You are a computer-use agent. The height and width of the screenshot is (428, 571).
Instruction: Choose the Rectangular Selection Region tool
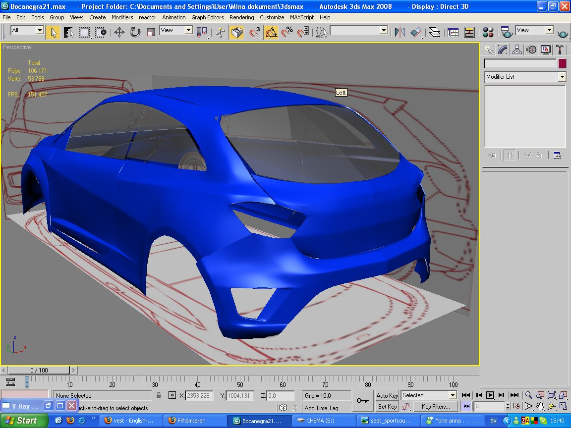tap(84, 32)
